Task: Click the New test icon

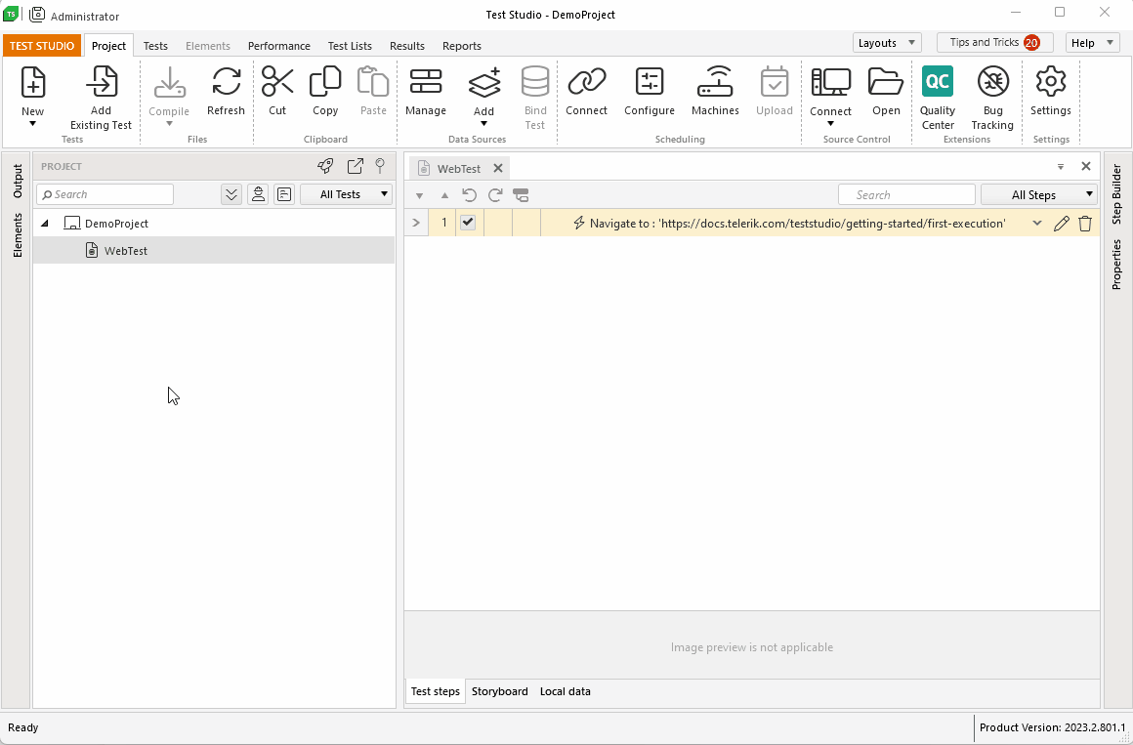Action: (x=32, y=82)
